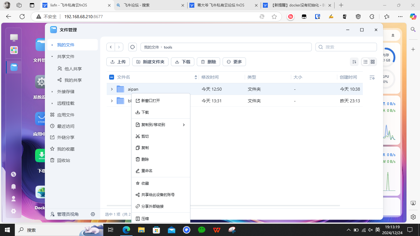Viewport: 420px width, 236px height.
Task: Click 我的文件 in the breadcrumb path
Action: 152,47
